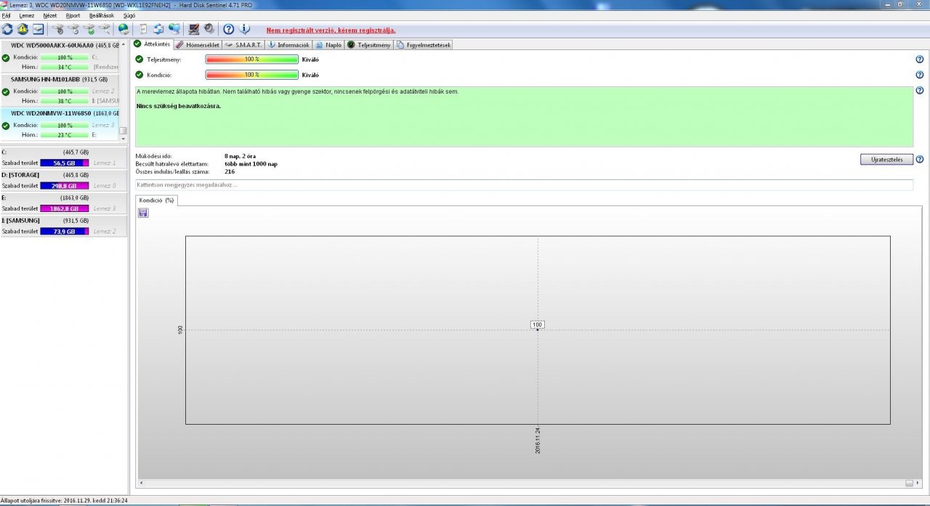930x506 pixels.
Task: Select the WDC WD5000AAKX-60U6AA0 disk entry
Action: pos(60,56)
